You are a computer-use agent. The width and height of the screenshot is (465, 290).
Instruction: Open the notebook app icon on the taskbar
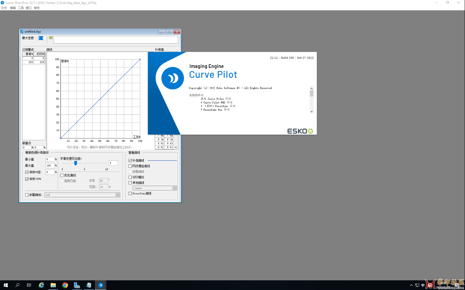(89, 285)
